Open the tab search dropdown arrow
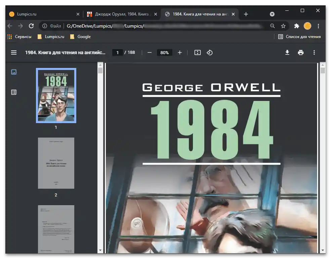The width and height of the screenshot is (331, 259). 272,14
